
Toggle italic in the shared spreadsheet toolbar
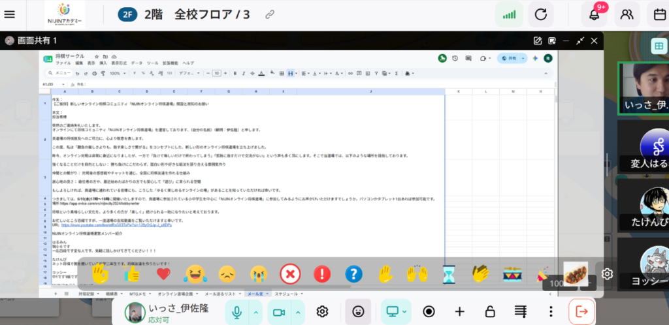(x=244, y=73)
